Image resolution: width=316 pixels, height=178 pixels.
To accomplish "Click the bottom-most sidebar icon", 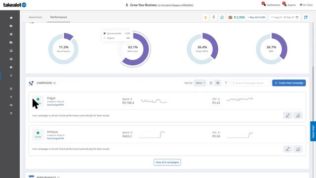I will (x=11, y=113).
